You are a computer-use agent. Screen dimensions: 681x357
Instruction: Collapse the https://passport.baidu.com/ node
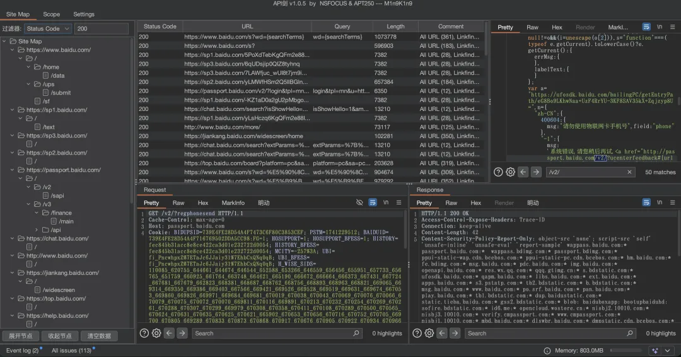(x=12, y=170)
